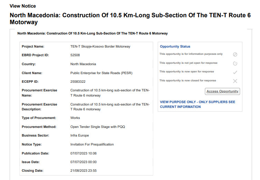This screenshot has height=180, width=260.
Task: Select the Opportunity Status heading
Action: (175, 47)
